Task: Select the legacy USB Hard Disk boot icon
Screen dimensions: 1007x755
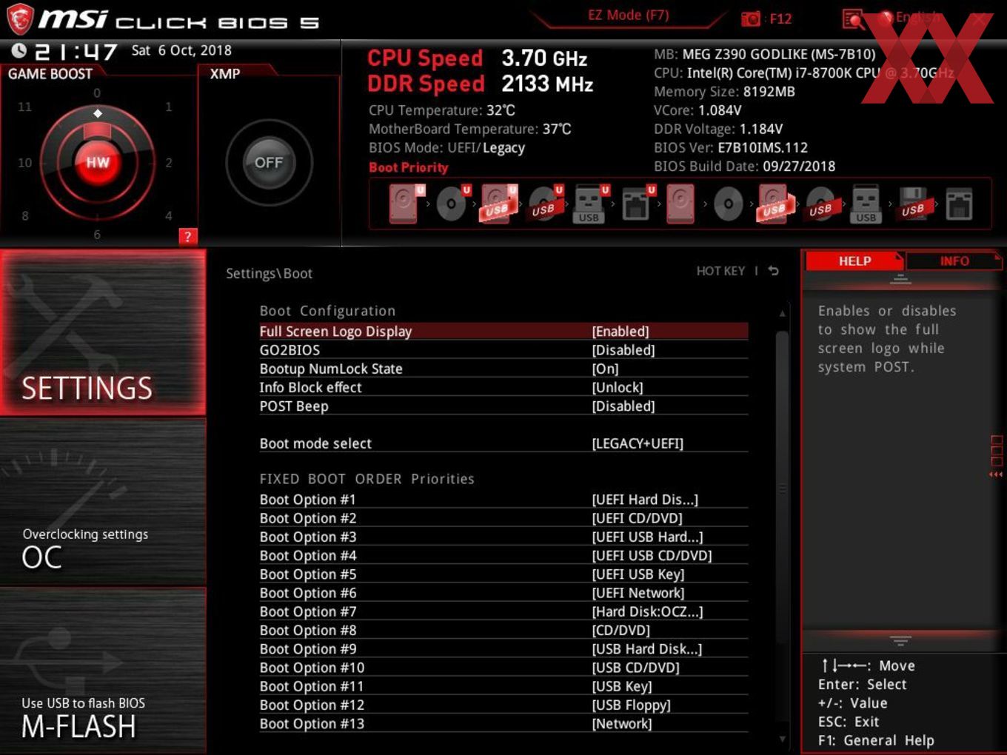Action: pos(775,204)
